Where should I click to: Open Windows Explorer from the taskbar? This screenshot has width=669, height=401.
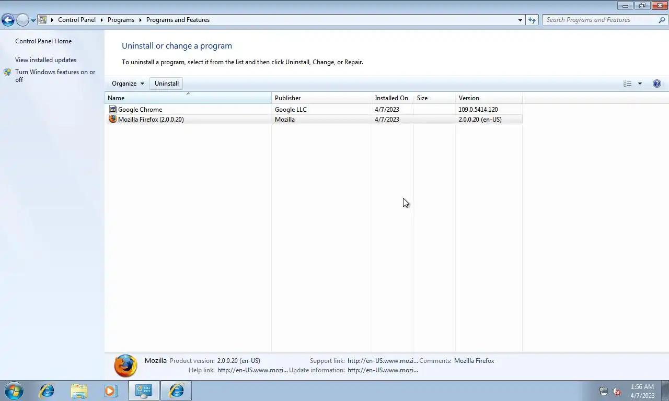coord(79,391)
